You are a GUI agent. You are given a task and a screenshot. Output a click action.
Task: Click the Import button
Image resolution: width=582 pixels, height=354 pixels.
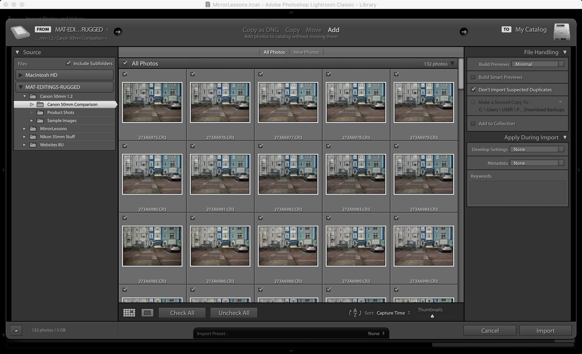click(545, 331)
